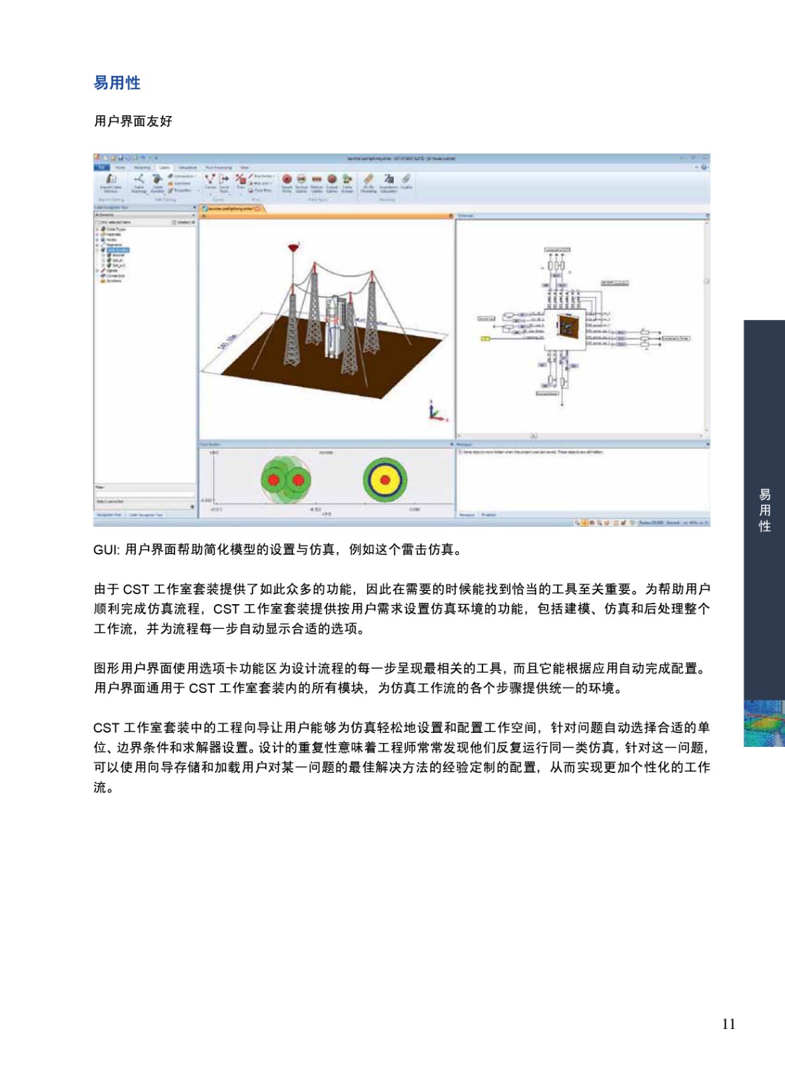Expand the Cable Types tree node
The height and width of the screenshot is (1067, 785).
pyautogui.click(x=97, y=229)
